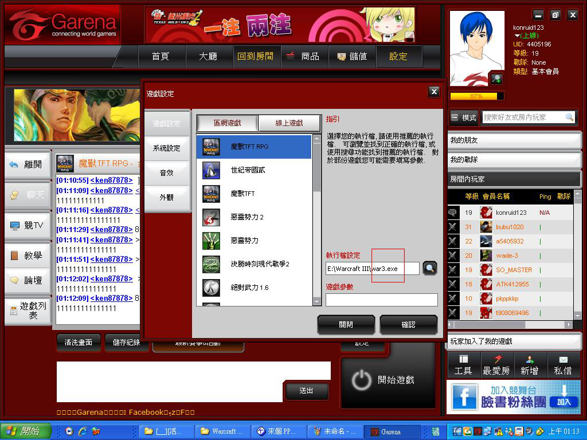Open 論壇 forum sidebar item
Screen dimensions: 587x440
(28, 280)
